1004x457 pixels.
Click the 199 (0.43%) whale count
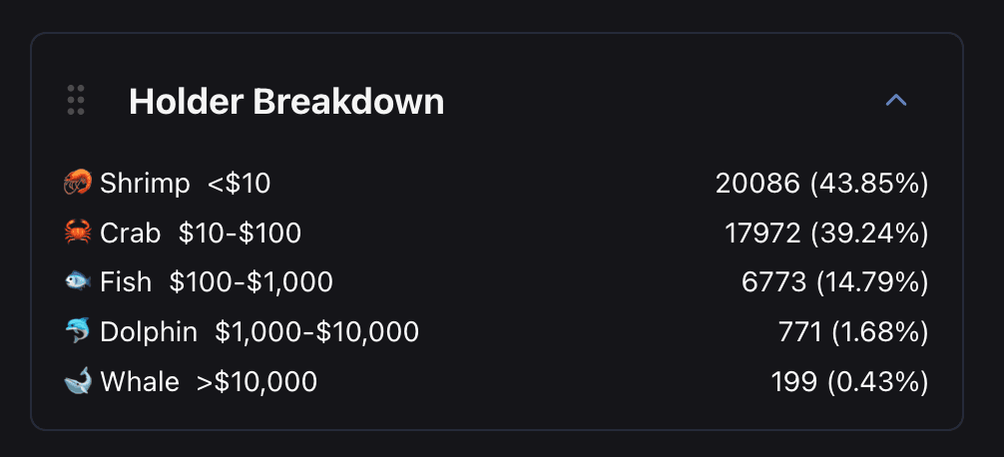[849, 381]
